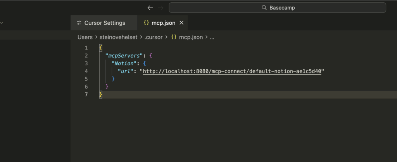Viewport: 397px width, 162px height.
Task: Place cursor on the "Notion" key
Action: click(x=123, y=63)
